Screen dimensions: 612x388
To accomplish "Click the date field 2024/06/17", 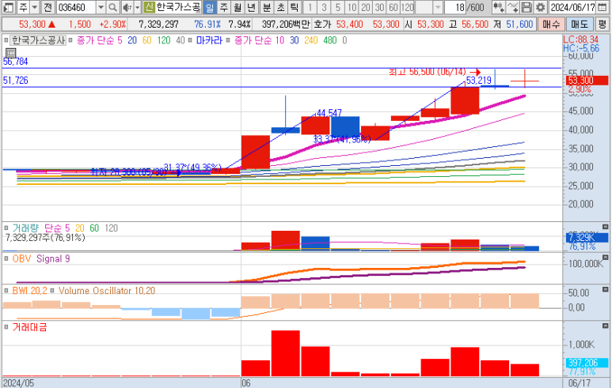I will click(573, 7).
